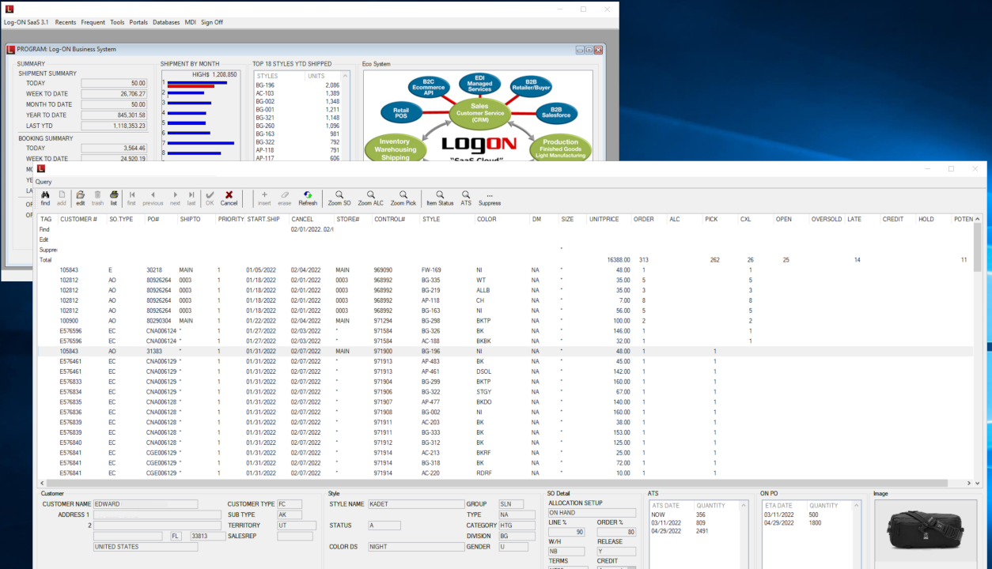Click the list printer icon

(x=114, y=194)
